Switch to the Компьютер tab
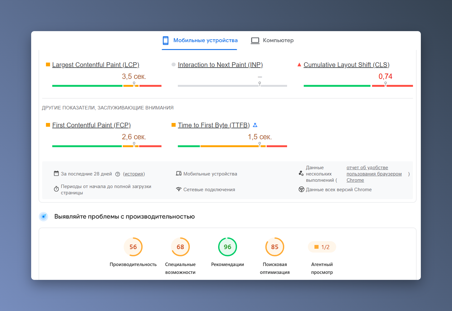Image resolution: width=452 pixels, height=311 pixels. 272,40
